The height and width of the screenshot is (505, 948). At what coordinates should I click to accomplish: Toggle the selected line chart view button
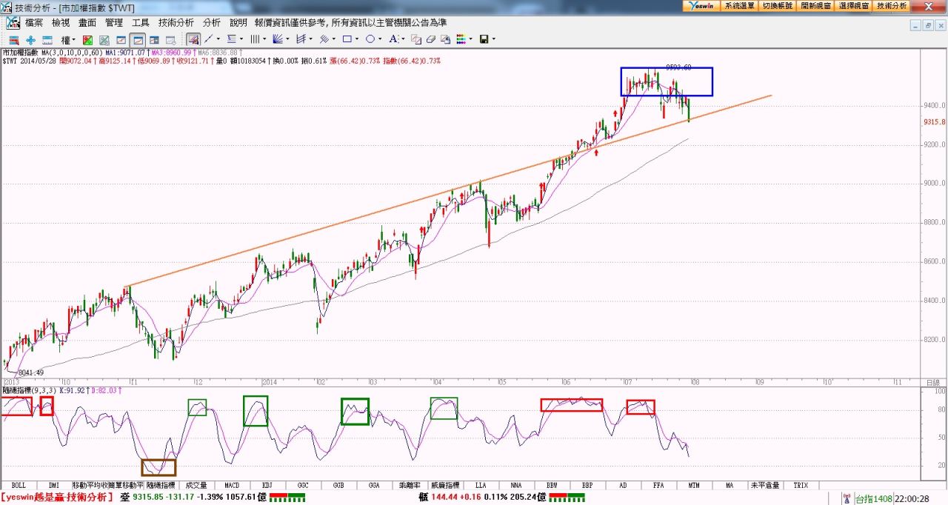point(137,39)
